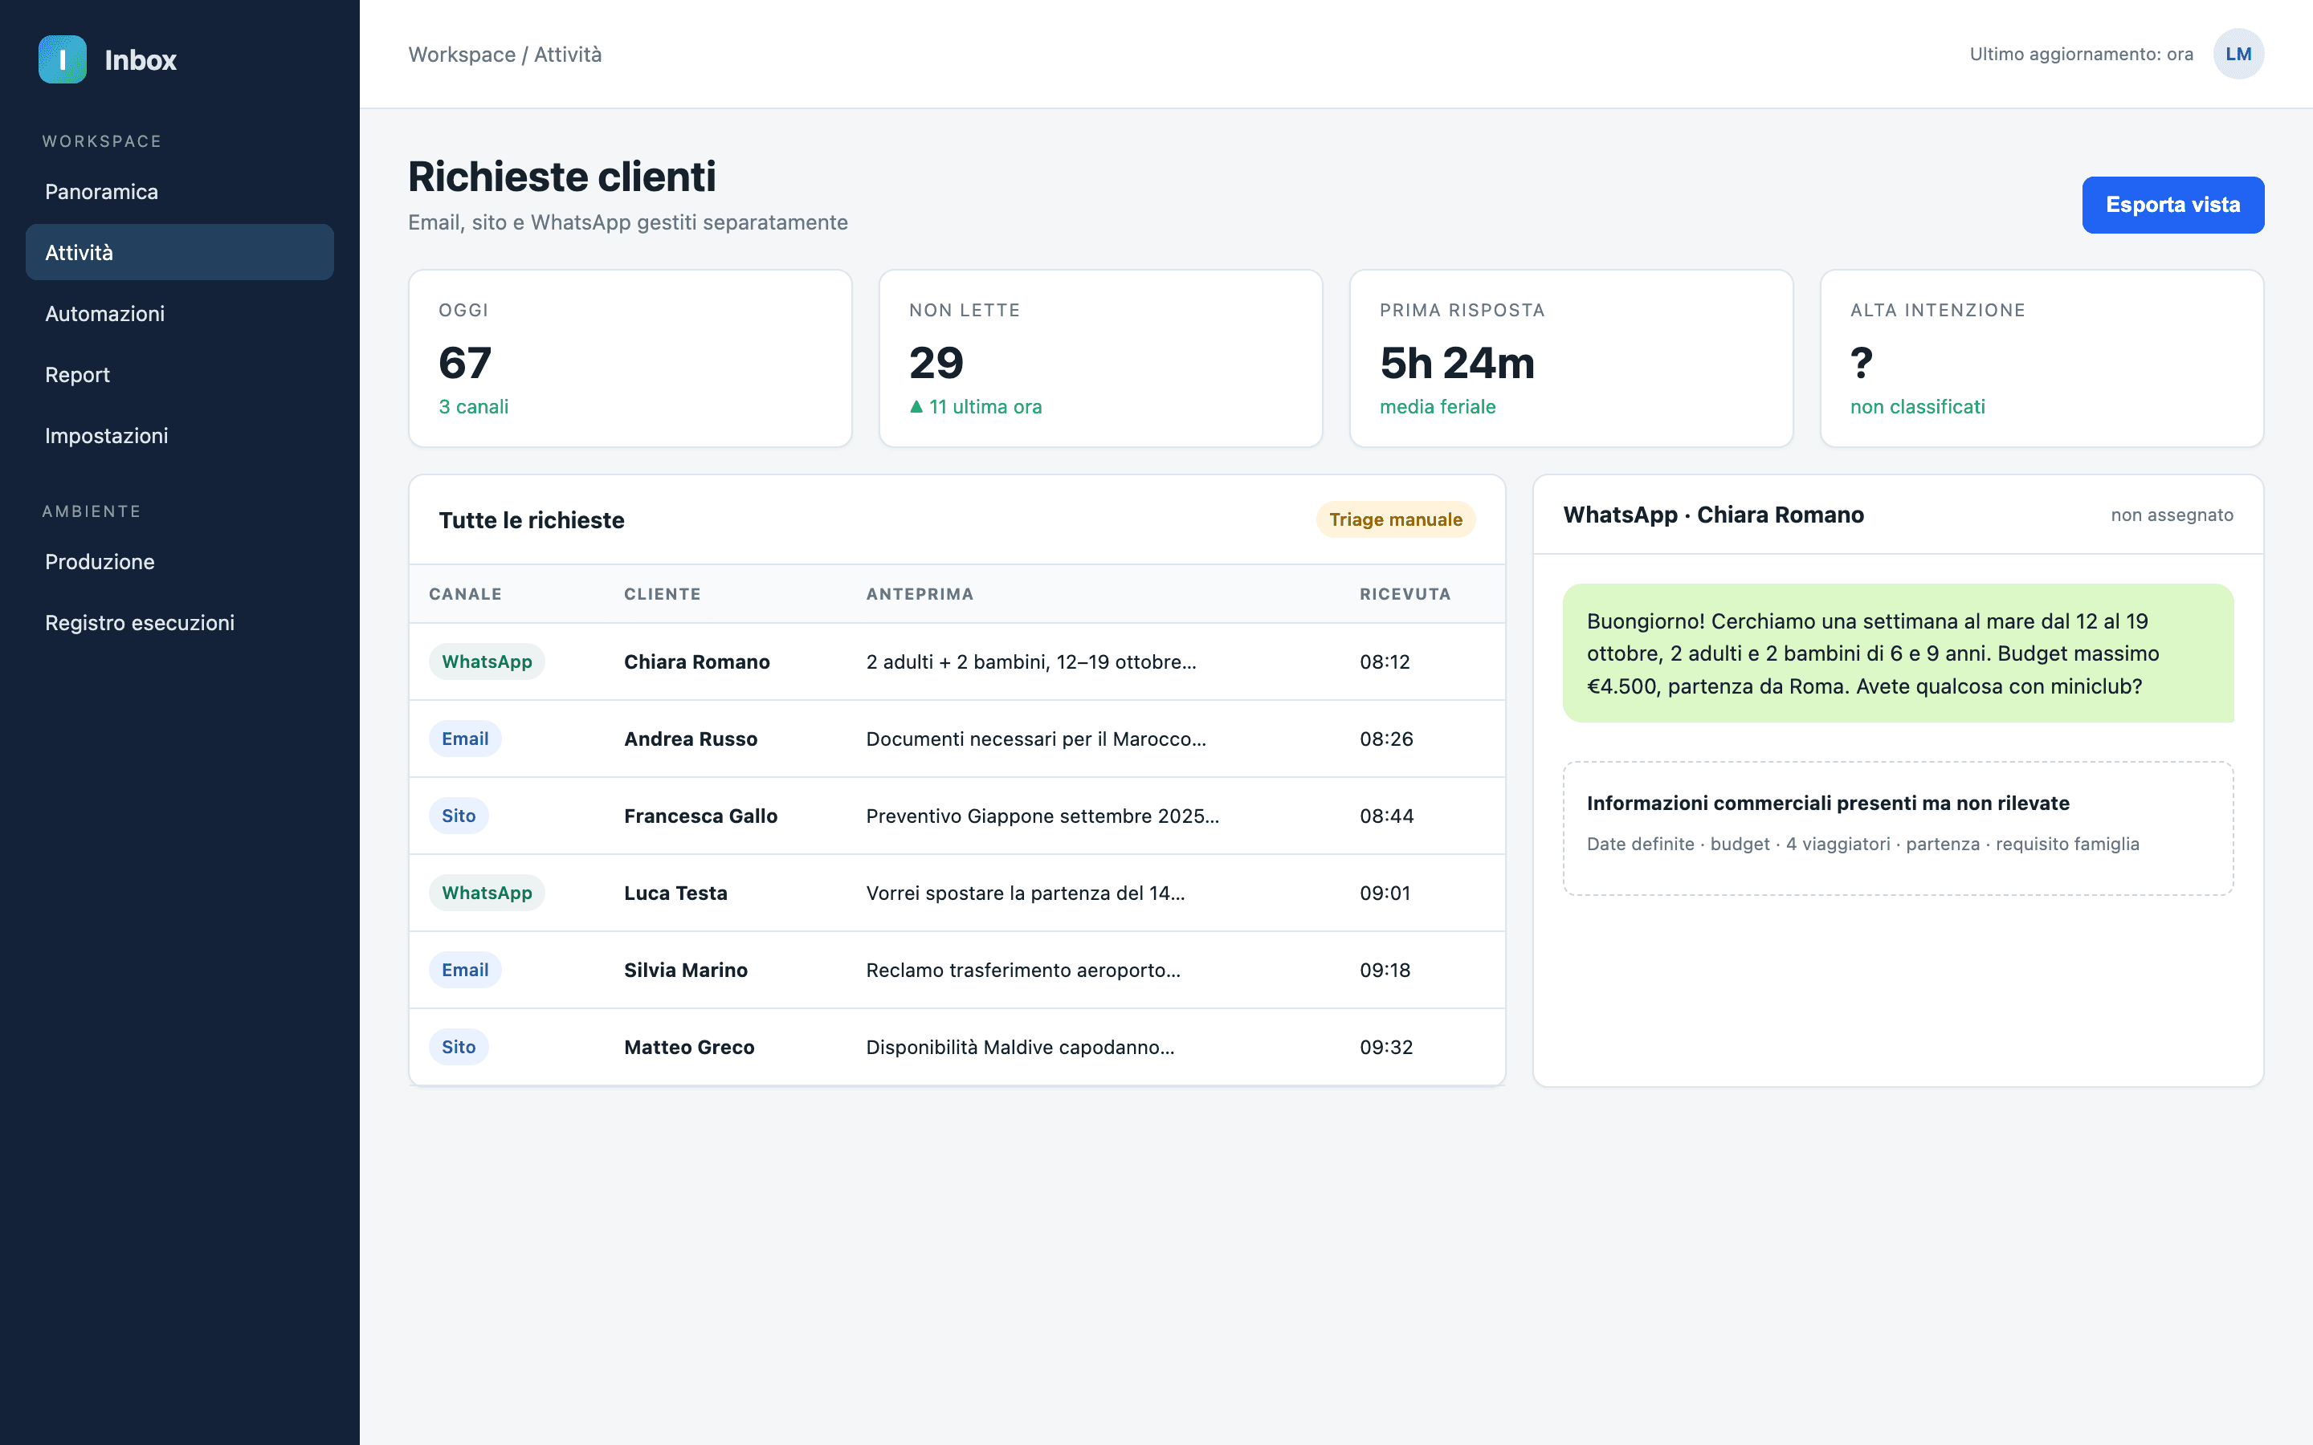This screenshot has width=2313, height=1445.
Task: Select client Chiara Romano in table
Action: [x=697, y=661]
